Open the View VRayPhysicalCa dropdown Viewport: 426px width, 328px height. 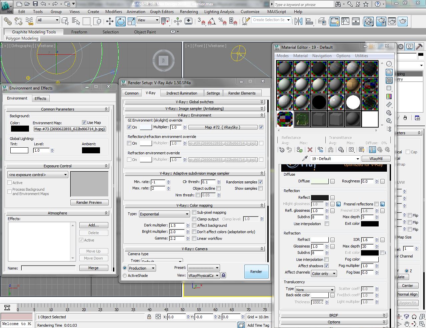click(x=203, y=276)
